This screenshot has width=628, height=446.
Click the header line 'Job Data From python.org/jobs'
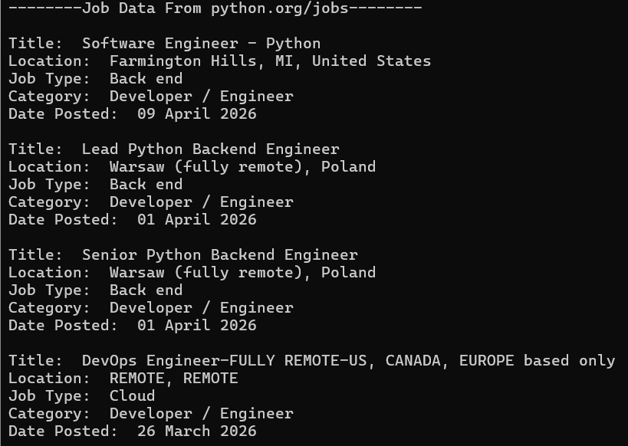215,8
